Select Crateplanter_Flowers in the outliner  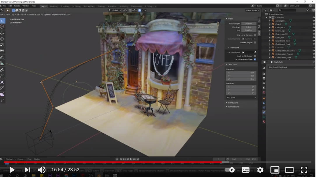pos(284,54)
